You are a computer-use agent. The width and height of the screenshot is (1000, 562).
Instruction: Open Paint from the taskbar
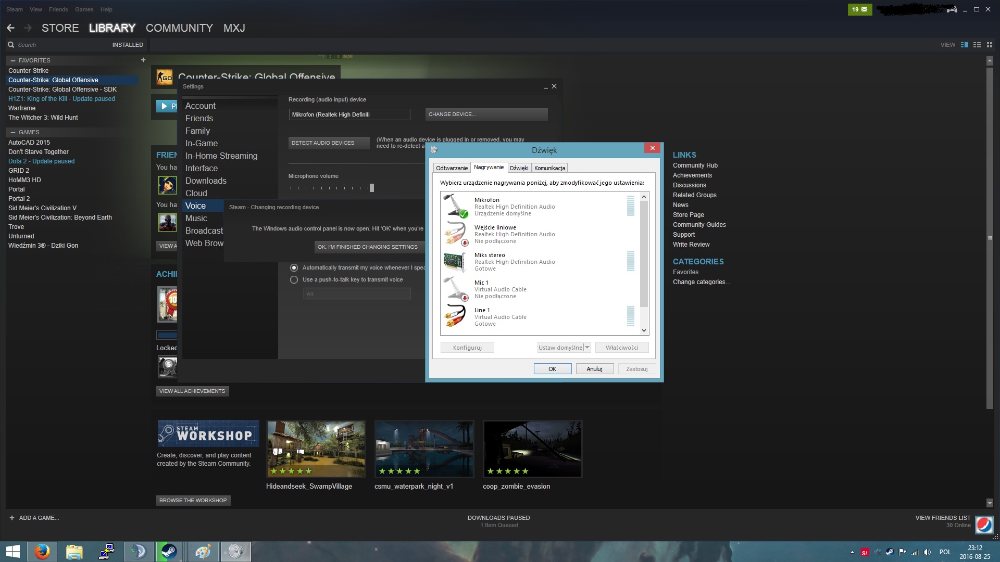[203, 552]
